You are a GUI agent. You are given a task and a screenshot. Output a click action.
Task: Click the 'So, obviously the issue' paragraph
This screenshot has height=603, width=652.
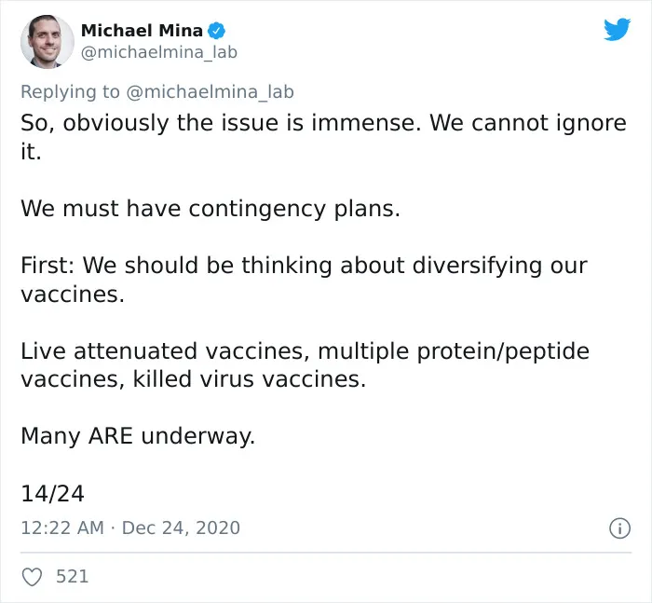[x=323, y=136]
